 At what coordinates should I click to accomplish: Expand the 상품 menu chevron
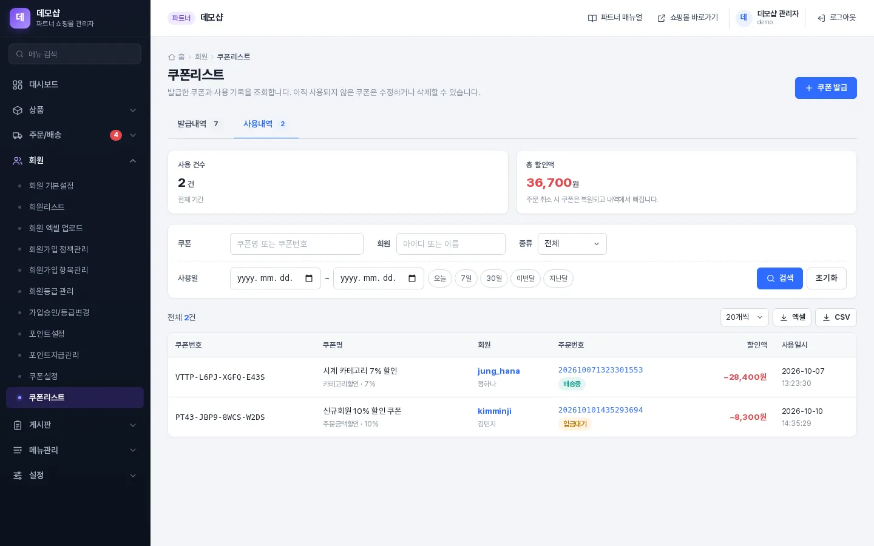(133, 110)
